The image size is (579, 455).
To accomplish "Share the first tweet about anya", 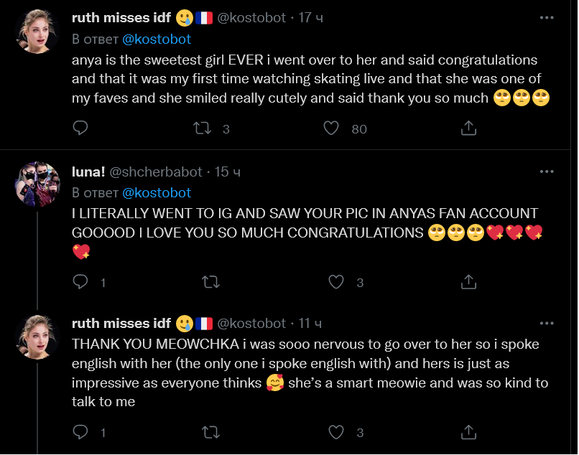I will 468,128.
